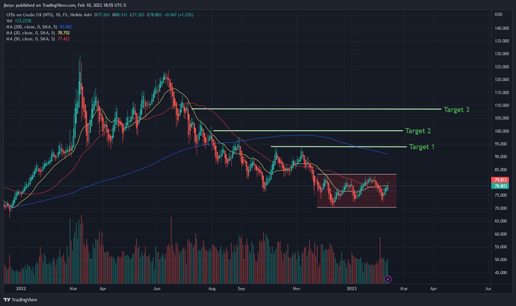Click the Vol indicator legend

point(9,21)
